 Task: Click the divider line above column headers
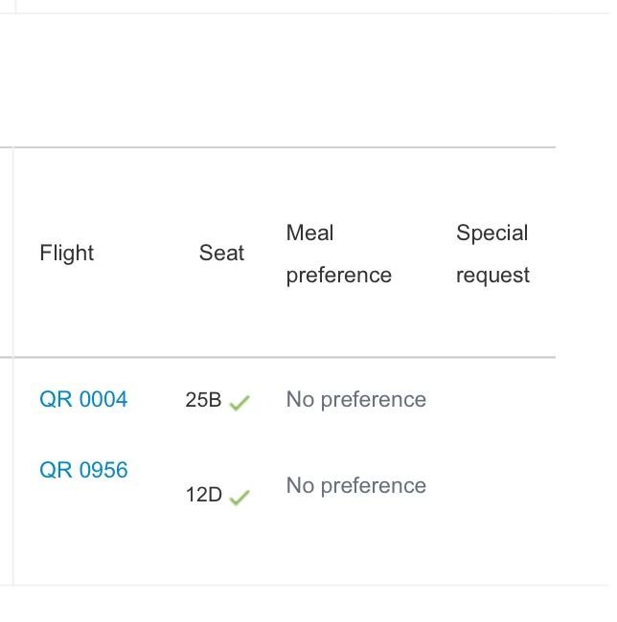click(278, 147)
